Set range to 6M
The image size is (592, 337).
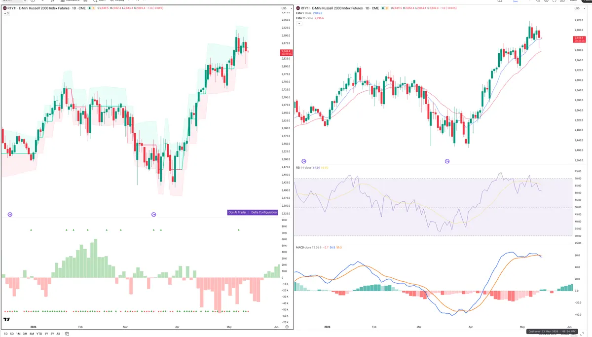[32, 334]
